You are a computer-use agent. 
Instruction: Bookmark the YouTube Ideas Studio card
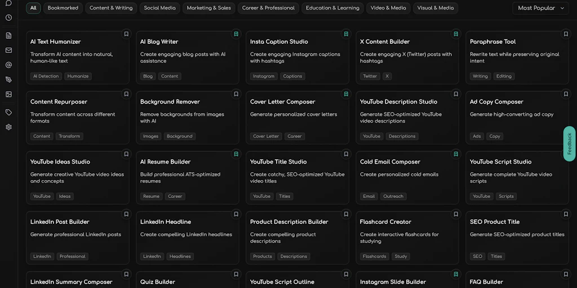tap(126, 154)
